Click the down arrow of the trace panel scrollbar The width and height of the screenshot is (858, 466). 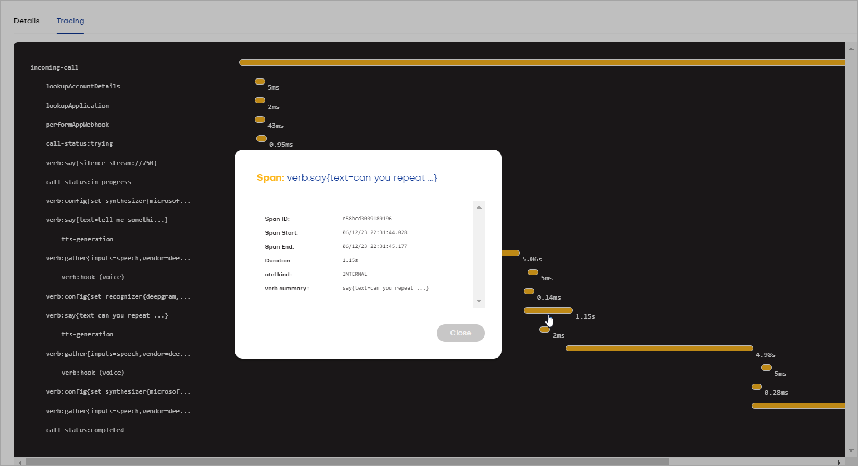(851, 451)
